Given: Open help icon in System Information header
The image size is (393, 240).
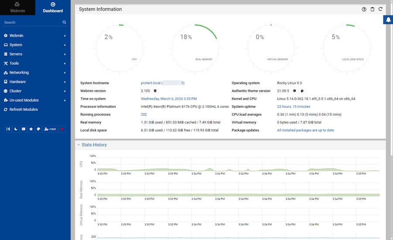Looking at the screenshot, I should (364, 9).
